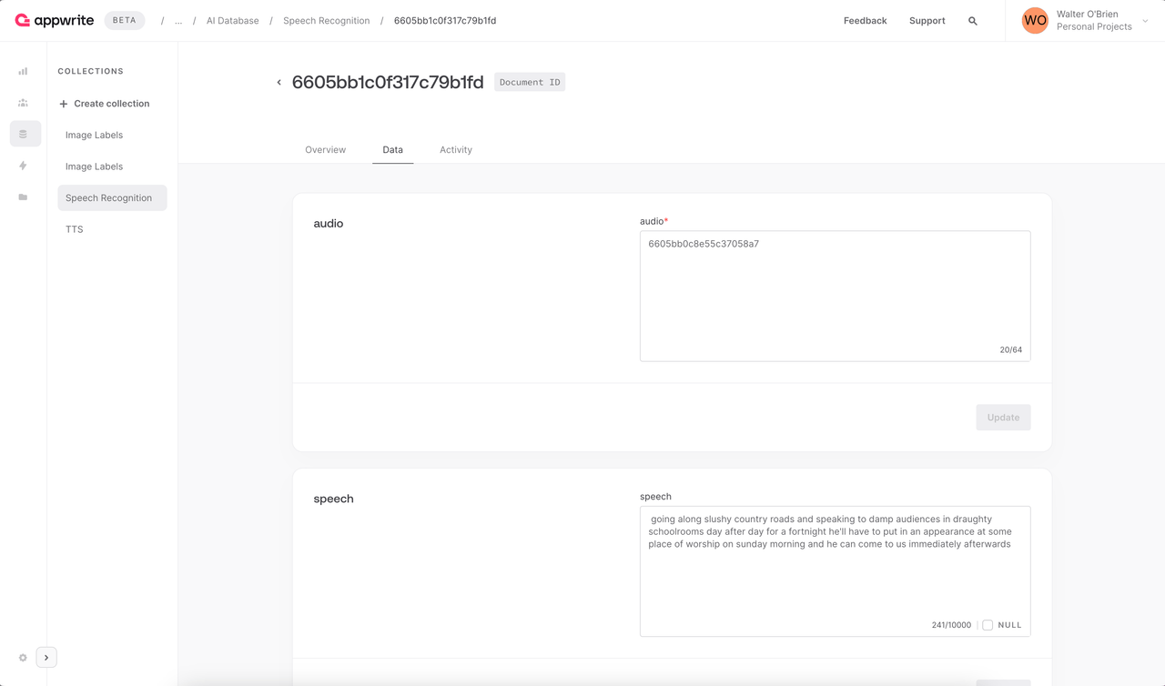1165x686 pixels.
Task: Switch to the Data tab
Action: tap(392, 150)
